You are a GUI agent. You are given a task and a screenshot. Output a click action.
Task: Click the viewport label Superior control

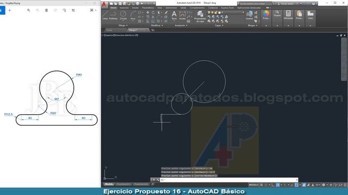coord(108,35)
